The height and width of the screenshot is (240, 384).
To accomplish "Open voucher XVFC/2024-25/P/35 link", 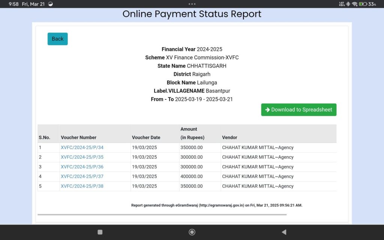I will pos(82,157).
